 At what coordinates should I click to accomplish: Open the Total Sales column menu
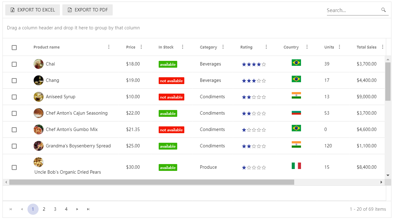pos(383,47)
